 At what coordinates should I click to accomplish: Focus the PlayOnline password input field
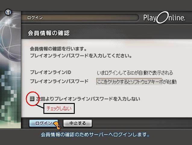coord(129,81)
